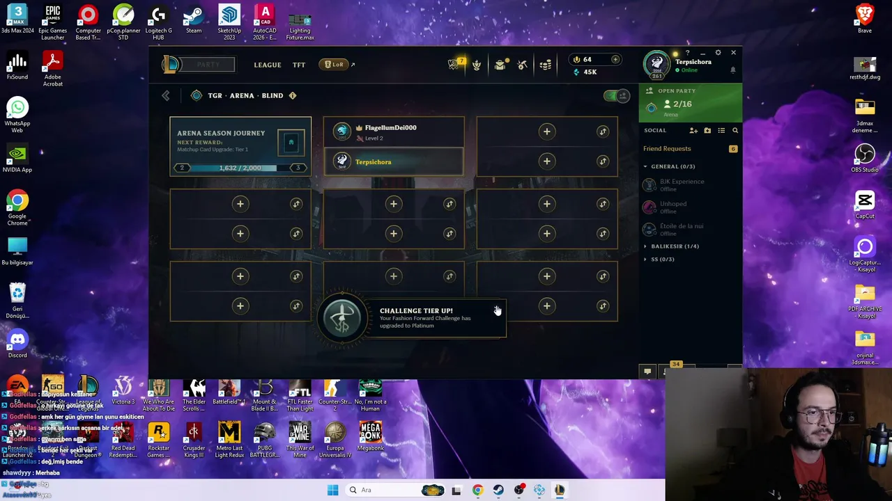Screen dimensions: 892x501
Task: Open the Challenges laurel icon in top bar
Action: (477, 65)
